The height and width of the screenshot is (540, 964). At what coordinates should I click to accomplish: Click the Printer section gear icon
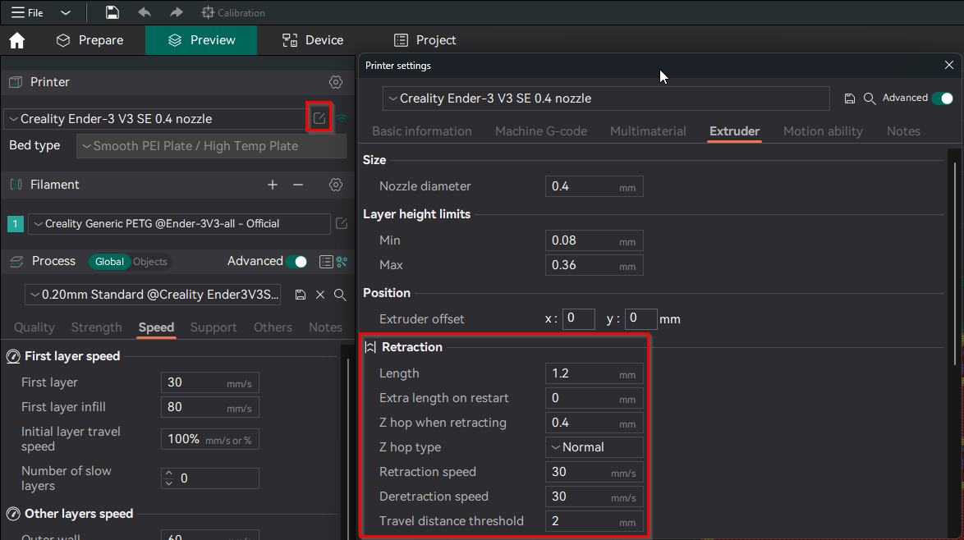coord(335,82)
